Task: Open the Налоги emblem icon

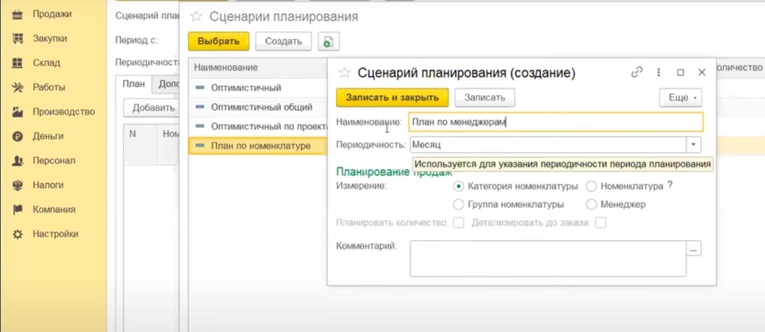Action: [x=18, y=185]
